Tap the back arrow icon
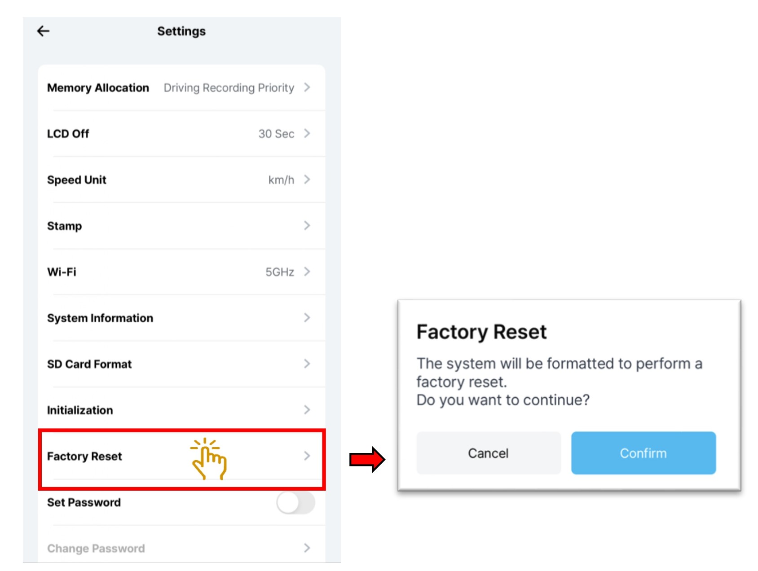Image resolution: width=758 pixels, height=571 pixels. click(44, 31)
